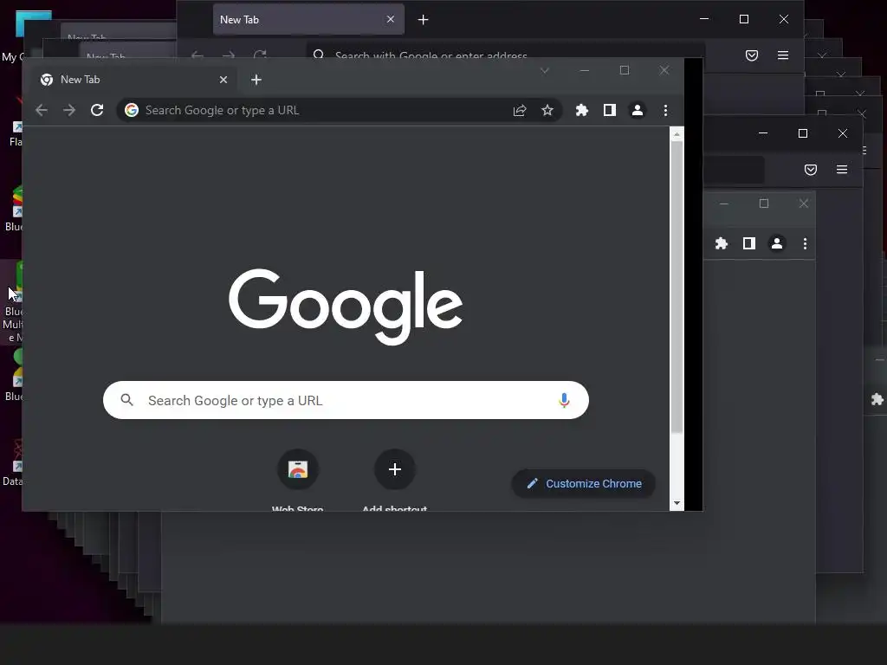Open side panel icon in front Chrome window
Image resolution: width=887 pixels, height=665 pixels.
tap(609, 110)
